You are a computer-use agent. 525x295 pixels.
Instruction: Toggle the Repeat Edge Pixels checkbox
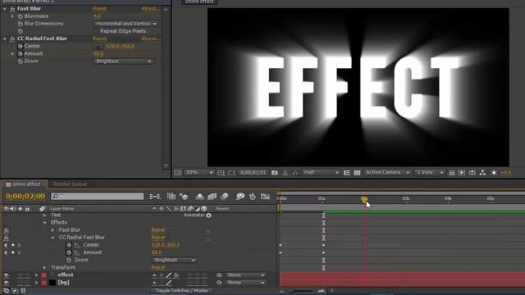click(x=96, y=31)
